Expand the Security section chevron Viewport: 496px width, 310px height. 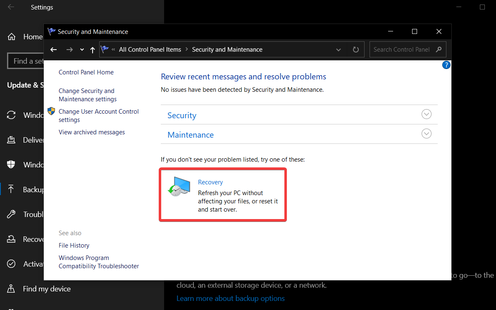[427, 114]
